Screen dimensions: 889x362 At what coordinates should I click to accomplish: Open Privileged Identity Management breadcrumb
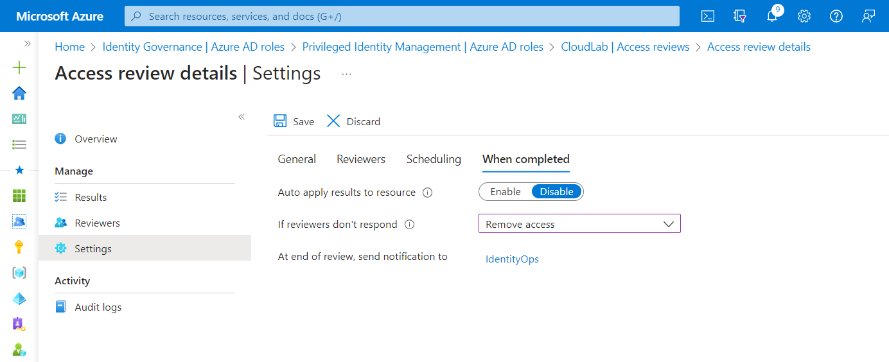tap(423, 47)
